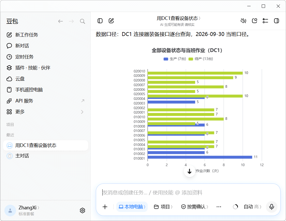Open API 服务 plug icon

(9, 101)
